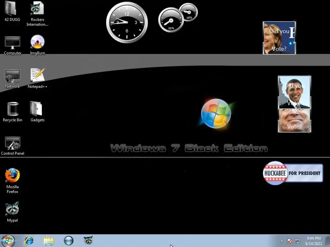Click the analog clock gadget

[127, 22]
